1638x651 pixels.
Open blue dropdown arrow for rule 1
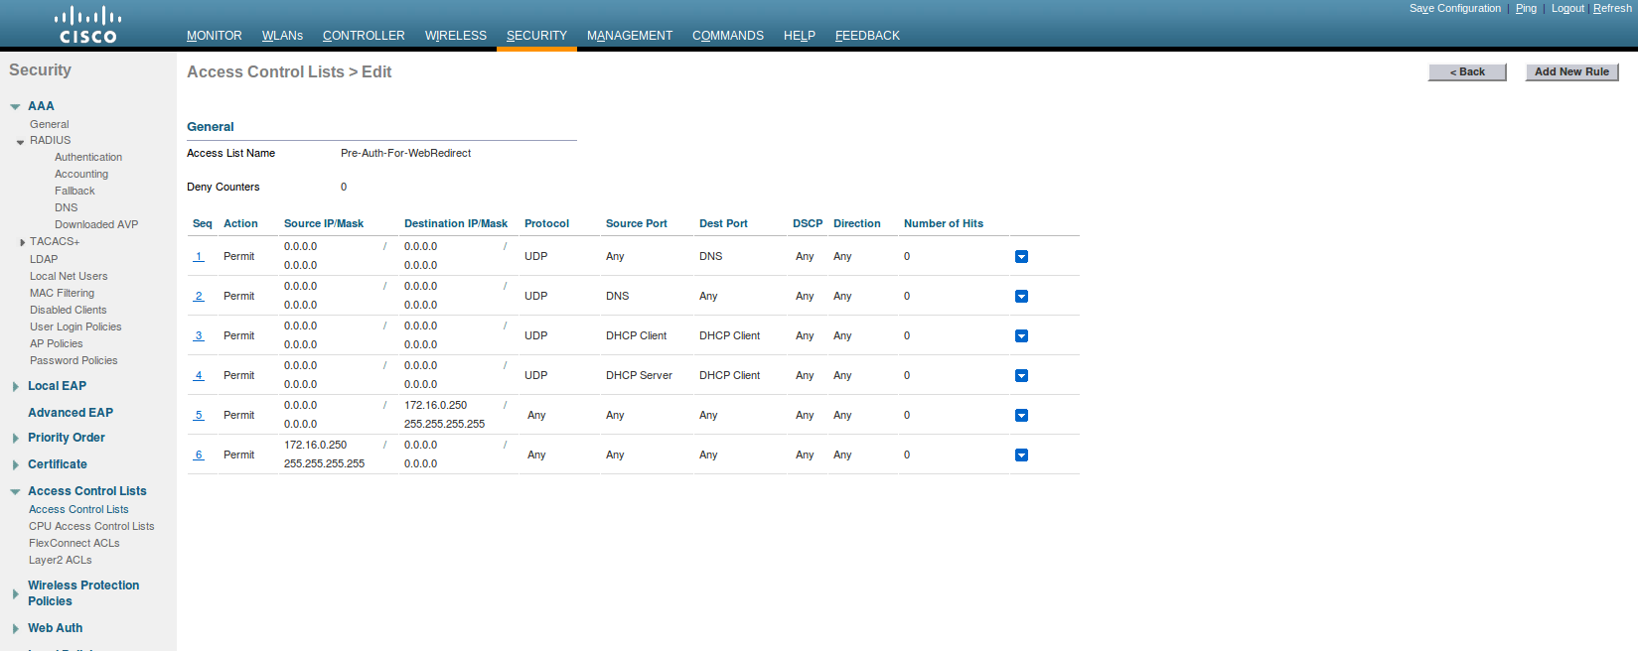[x=1021, y=257]
